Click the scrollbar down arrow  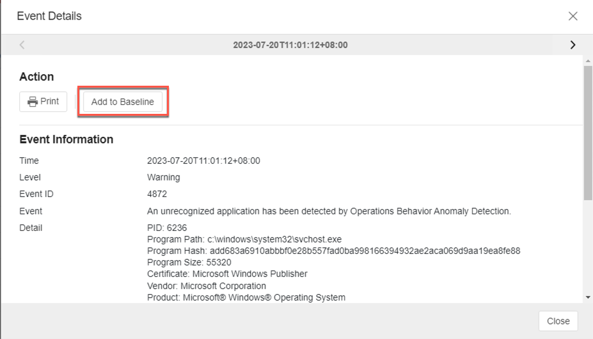[587, 297]
